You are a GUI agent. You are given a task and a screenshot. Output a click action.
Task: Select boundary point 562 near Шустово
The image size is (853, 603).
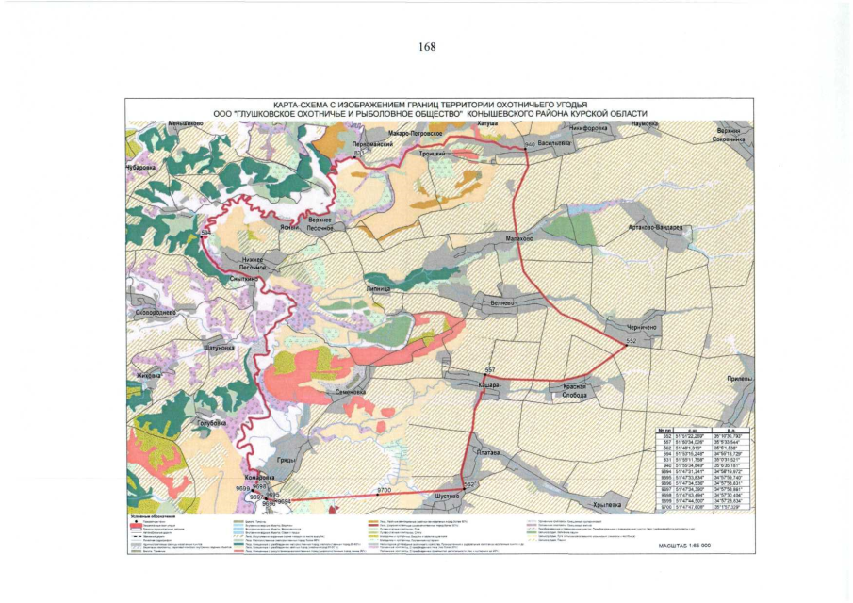point(463,488)
